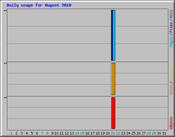
Task: Click the green 'Hits' legend label
Action: (x=171, y=14)
